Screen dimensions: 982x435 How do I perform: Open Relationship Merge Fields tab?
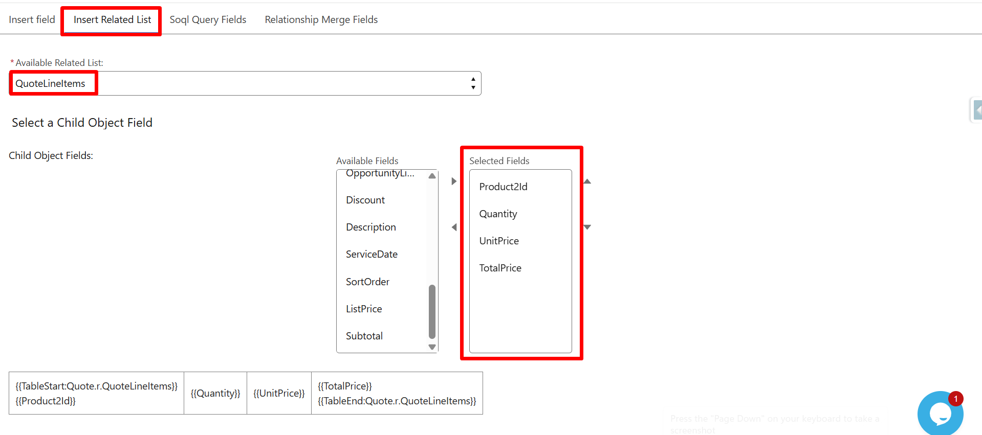click(x=321, y=19)
